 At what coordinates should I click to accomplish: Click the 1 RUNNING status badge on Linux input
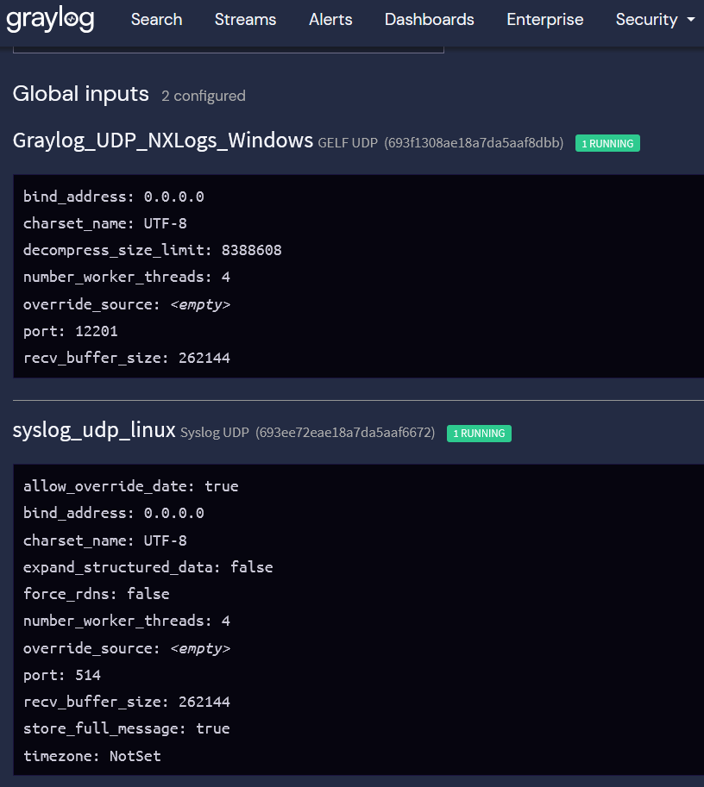point(479,434)
